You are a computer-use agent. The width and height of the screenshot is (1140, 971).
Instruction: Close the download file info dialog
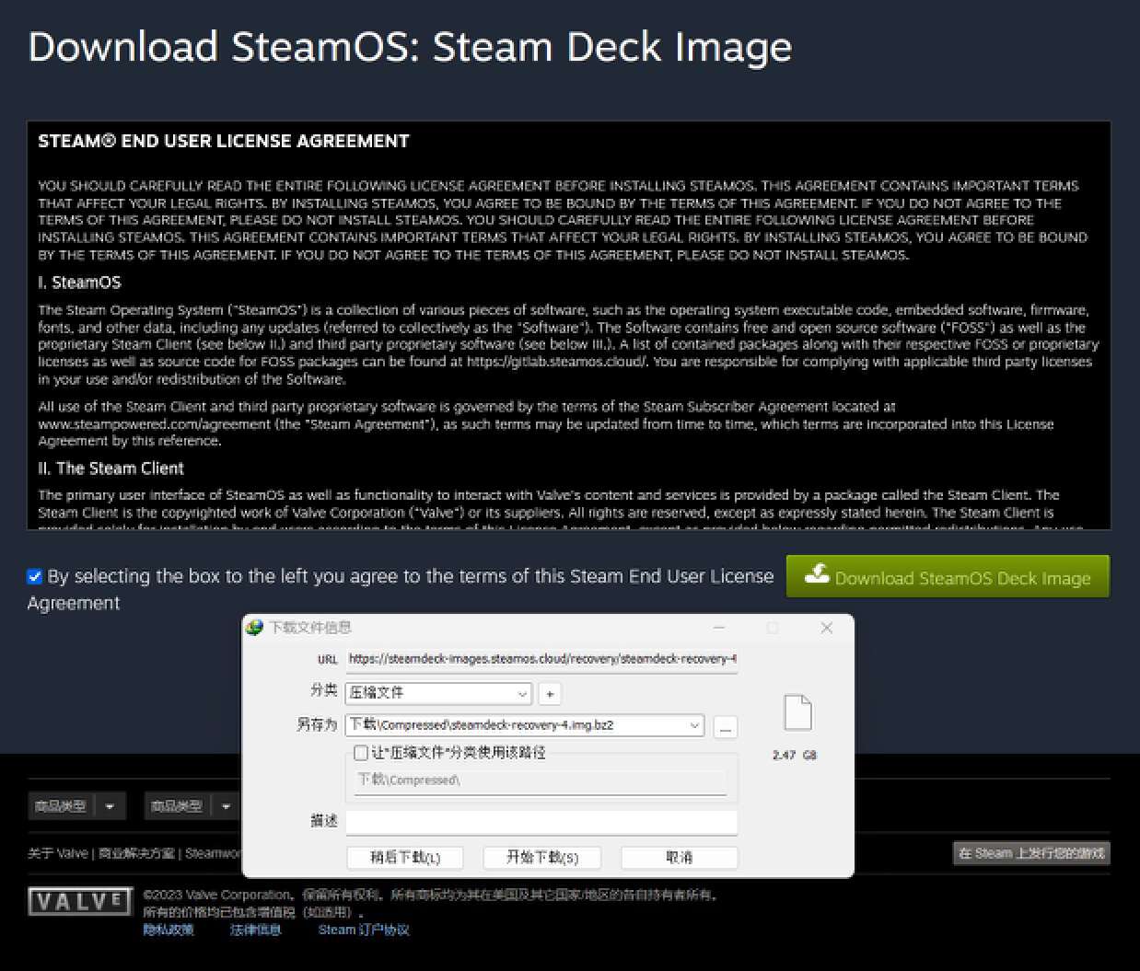click(826, 628)
